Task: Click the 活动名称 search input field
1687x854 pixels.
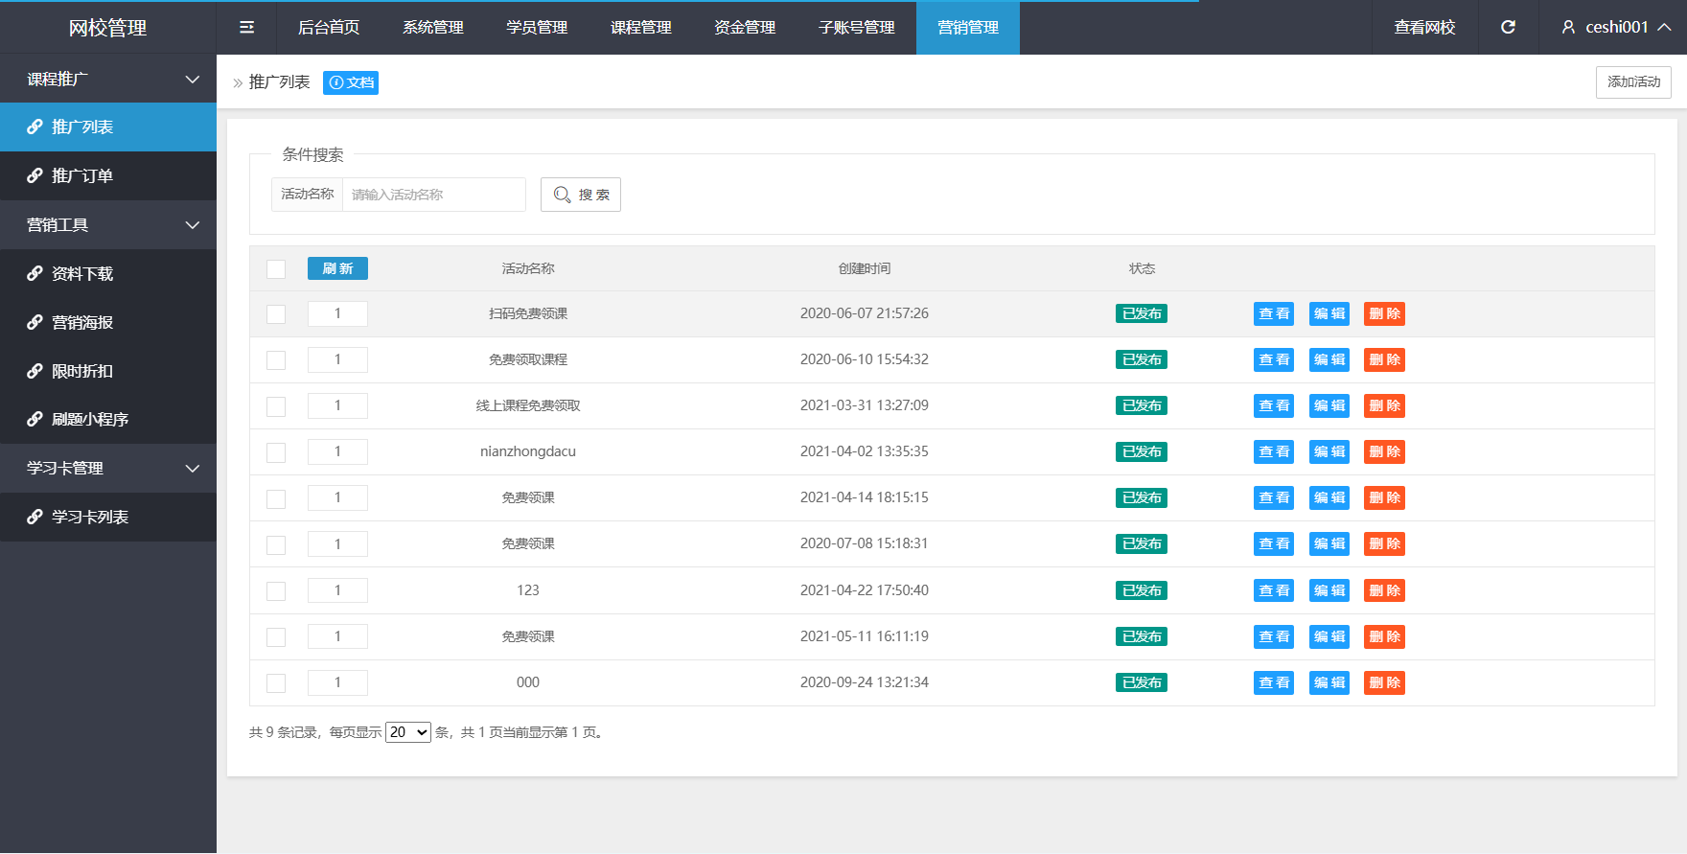Action: coord(434,195)
